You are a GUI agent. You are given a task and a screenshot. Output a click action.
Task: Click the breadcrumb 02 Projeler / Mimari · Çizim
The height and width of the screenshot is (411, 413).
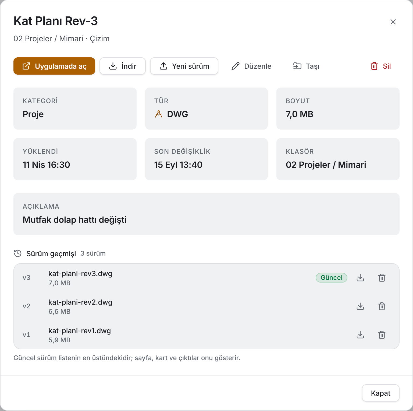[x=62, y=39]
